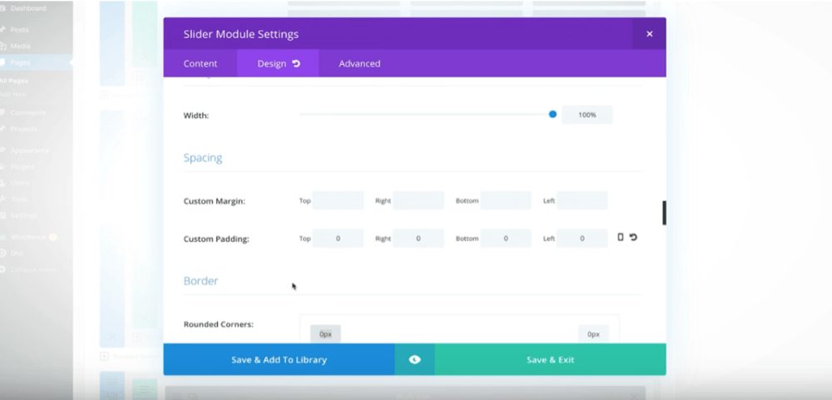Image resolution: width=832 pixels, height=400 pixels.
Task: Click the Custom Padding Left field
Action: (x=582, y=238)
